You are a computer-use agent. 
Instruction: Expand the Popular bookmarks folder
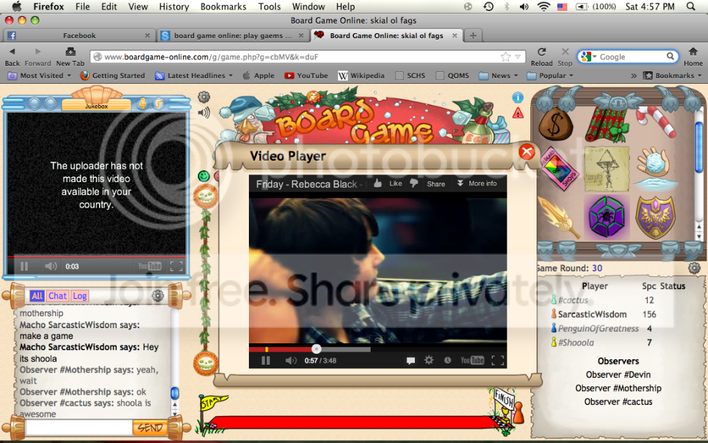tap(550, 75)
